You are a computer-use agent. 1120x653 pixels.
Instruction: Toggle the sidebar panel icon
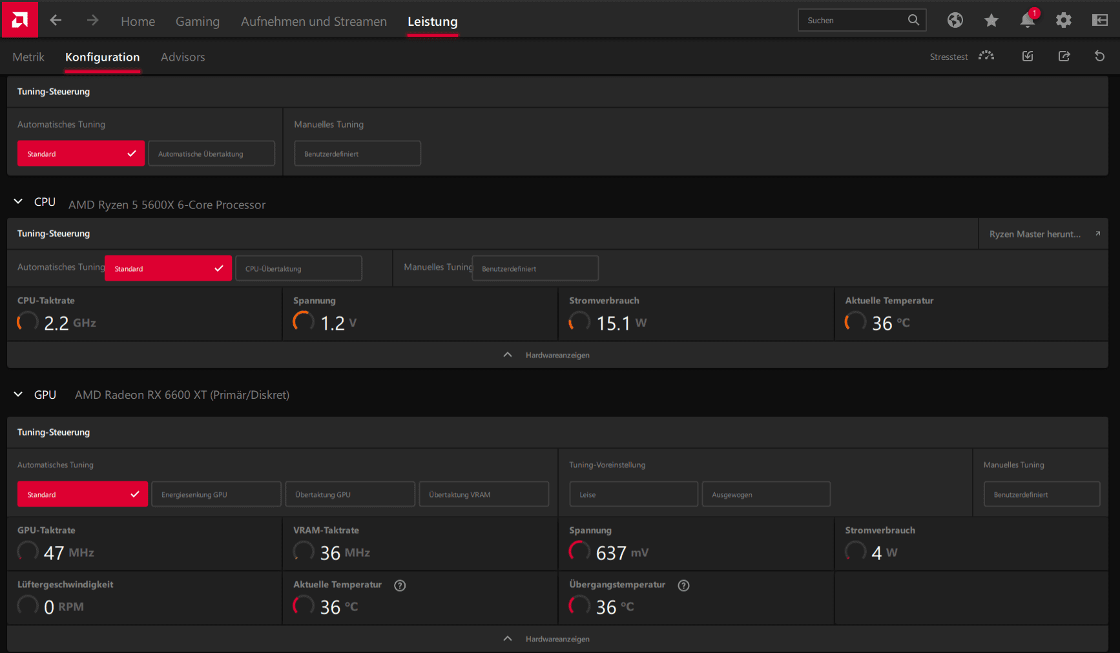[1099, 20]
